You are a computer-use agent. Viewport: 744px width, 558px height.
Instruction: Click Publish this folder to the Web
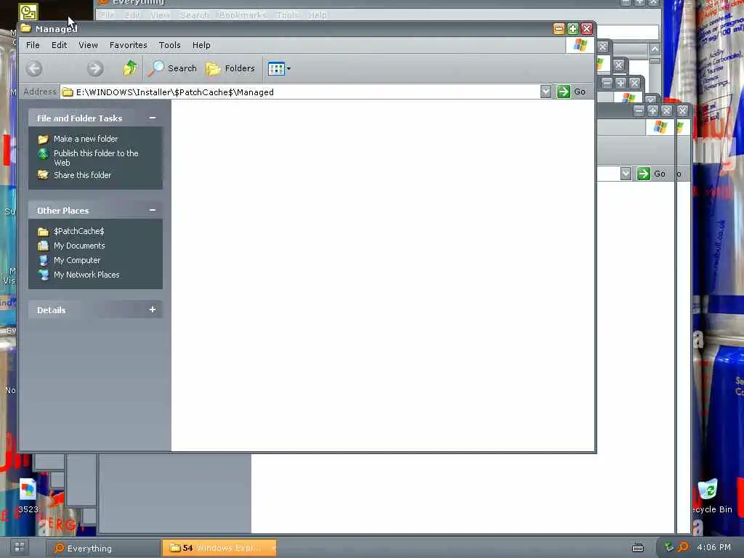(96, 158)
